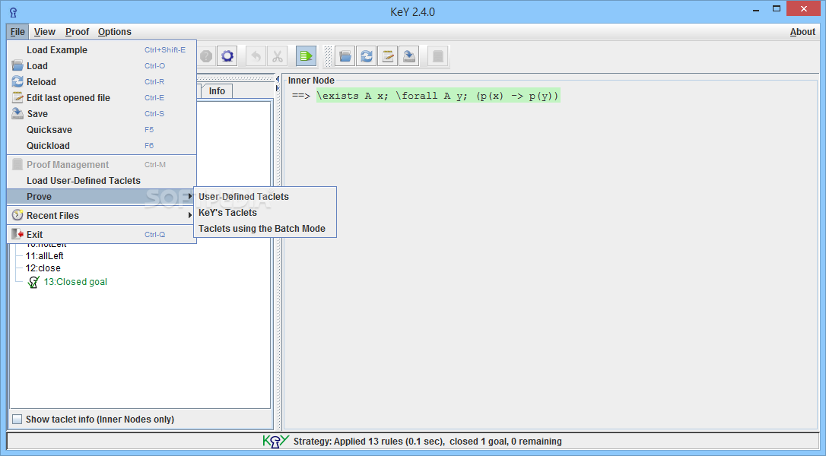The image size is (826, 456).
Task: Open the Proof menu
Action: pos(77,32)
